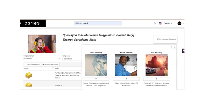199x112 pixels.
Task: Click the DGMOS logo
Action: point(32,23)
